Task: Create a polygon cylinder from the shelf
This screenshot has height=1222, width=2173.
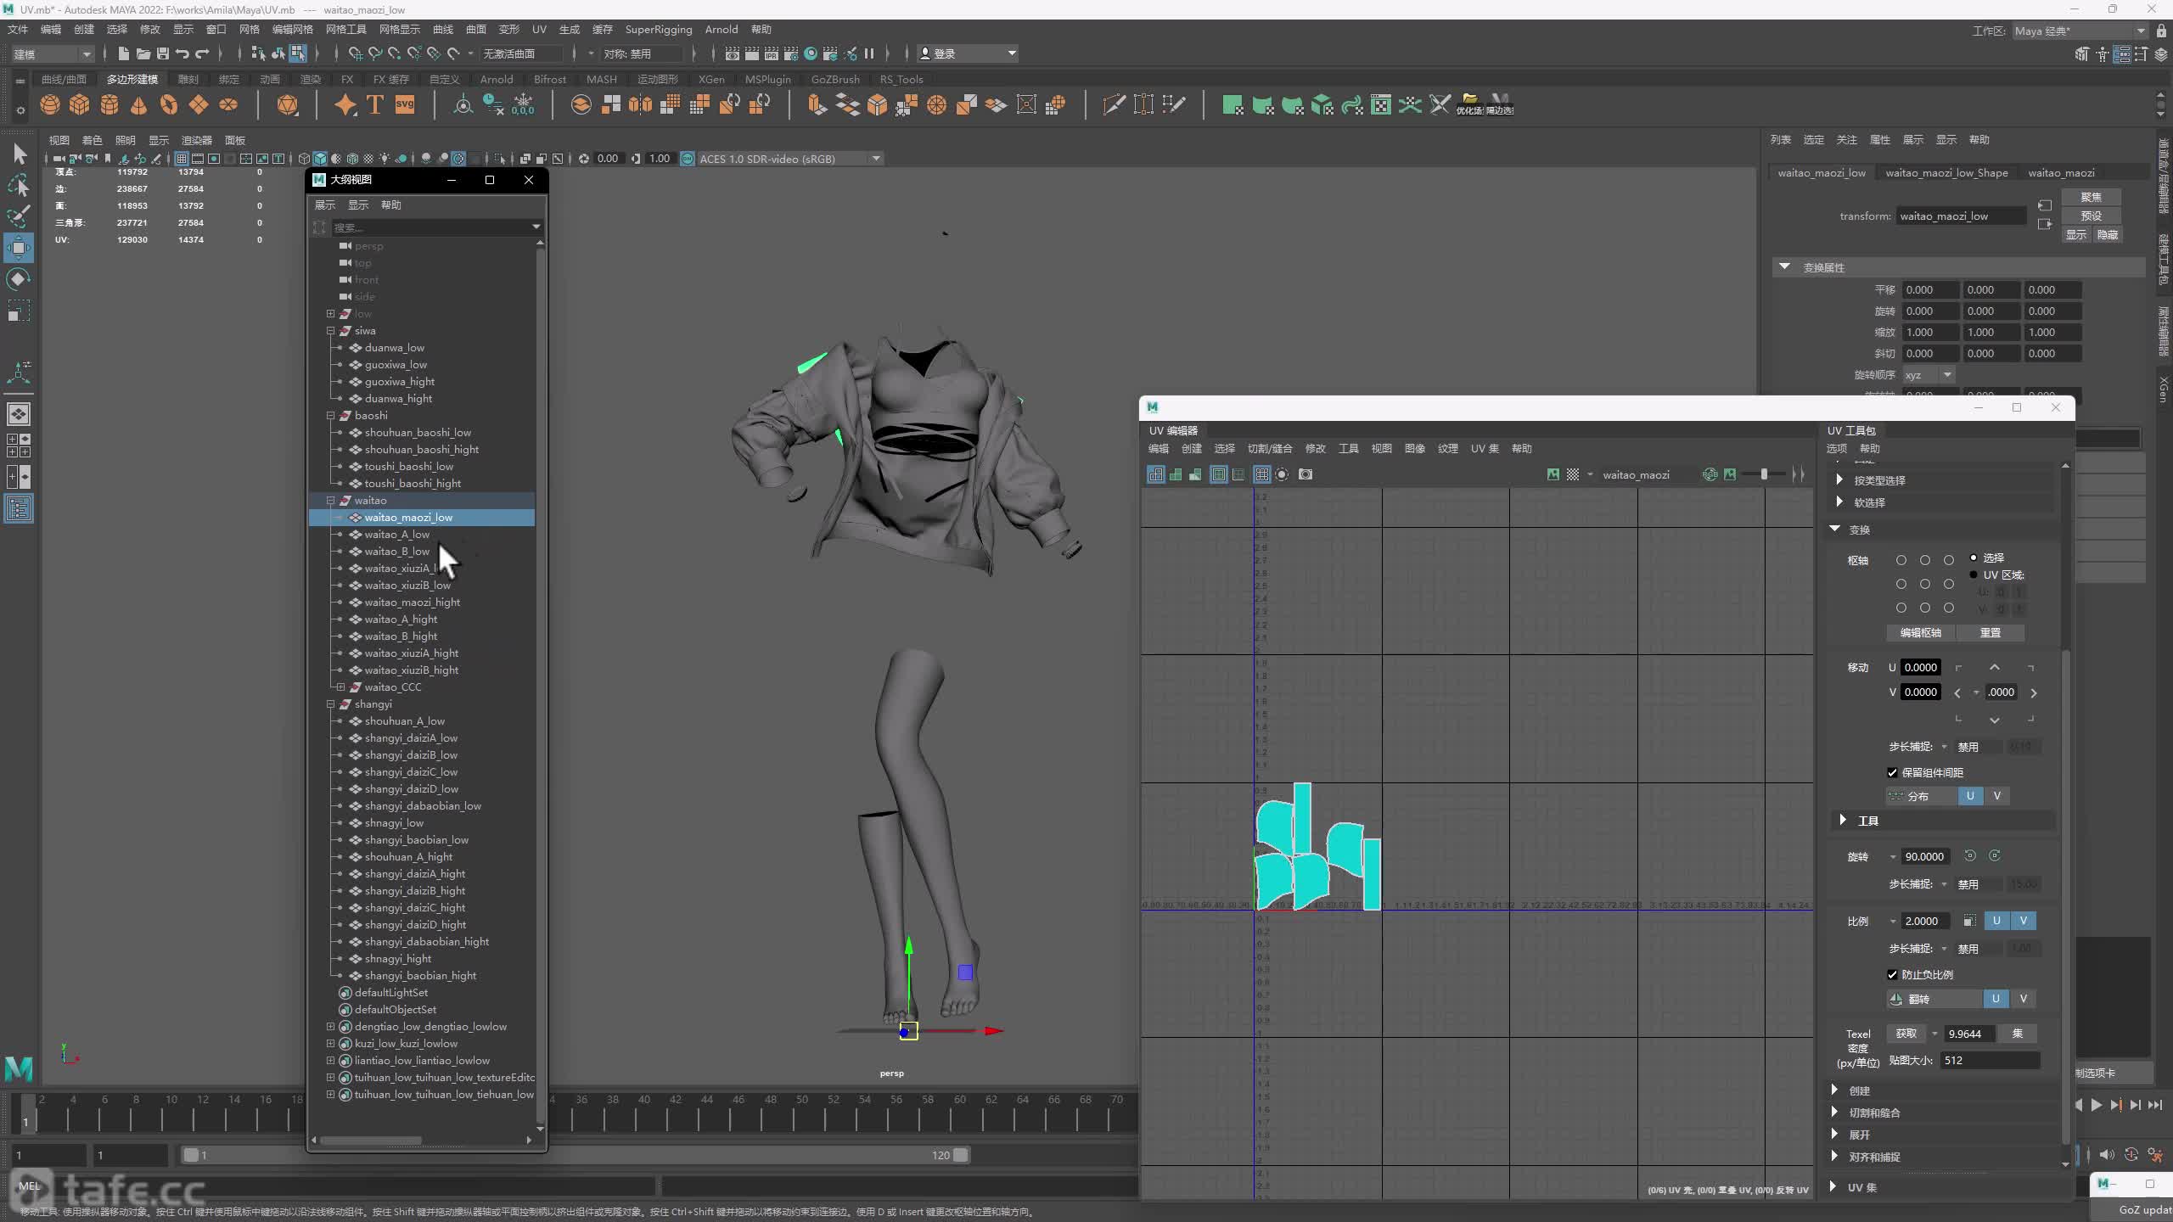Action: click(109, 104)
